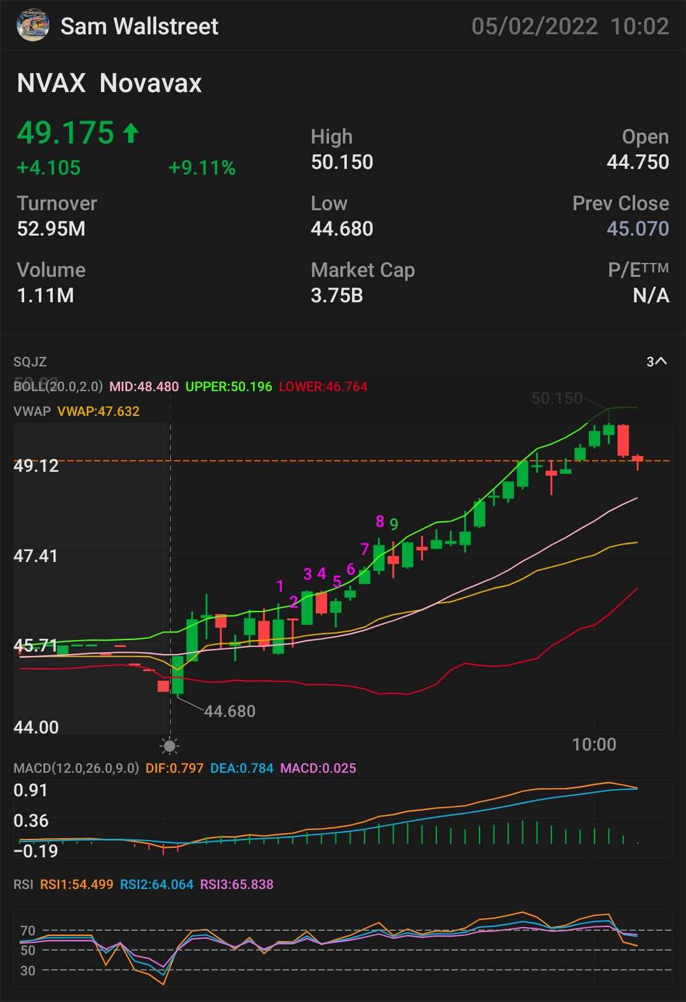
Task: Tap the RSI1:54.499 readout
Action: 77,885
